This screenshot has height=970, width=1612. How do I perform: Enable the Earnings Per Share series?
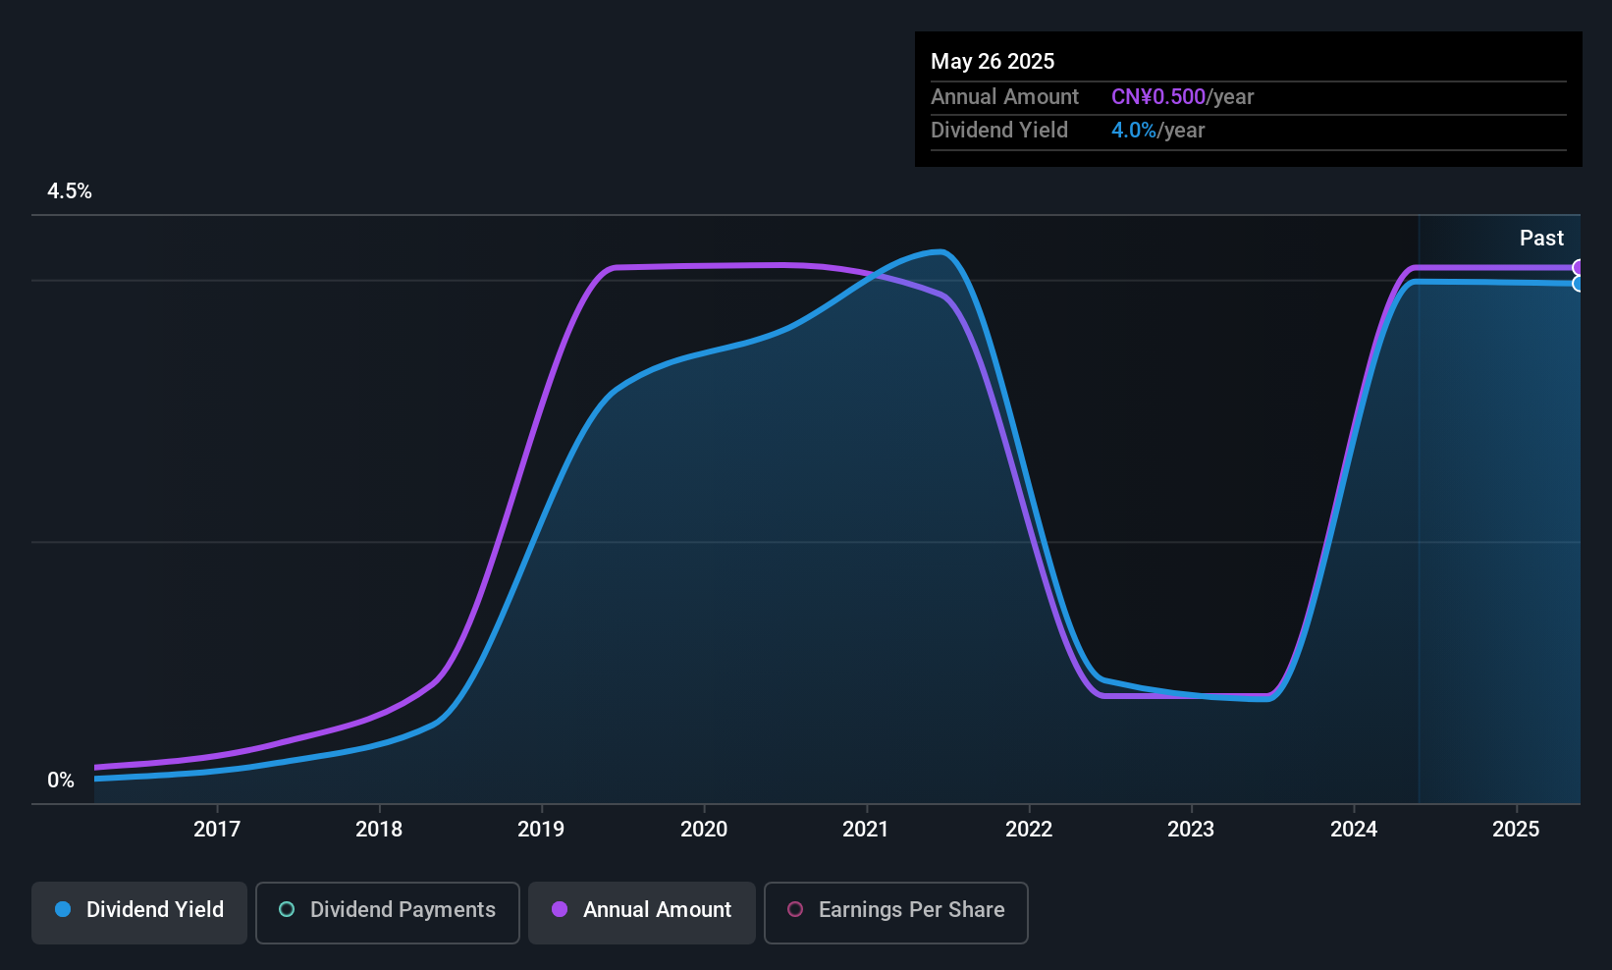894,911
